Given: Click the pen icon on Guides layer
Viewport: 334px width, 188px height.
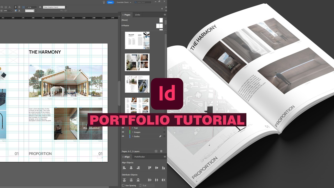Looking at the screenshot, I should (x=160, y=136).
